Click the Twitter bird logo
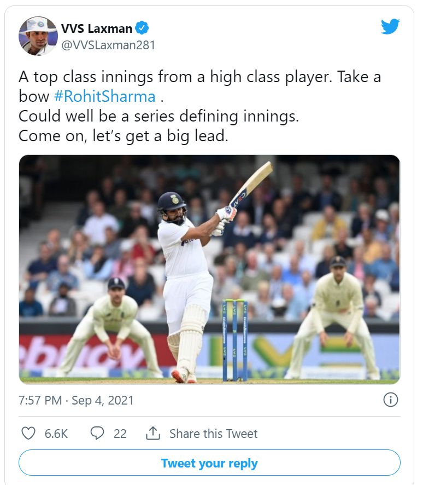 [390, 26]
